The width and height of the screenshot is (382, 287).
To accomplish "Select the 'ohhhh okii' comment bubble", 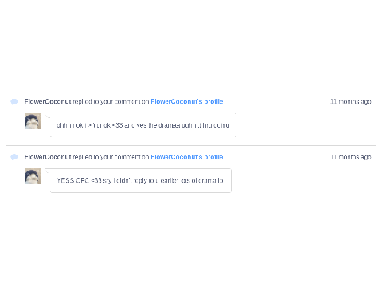I will 143,125.
